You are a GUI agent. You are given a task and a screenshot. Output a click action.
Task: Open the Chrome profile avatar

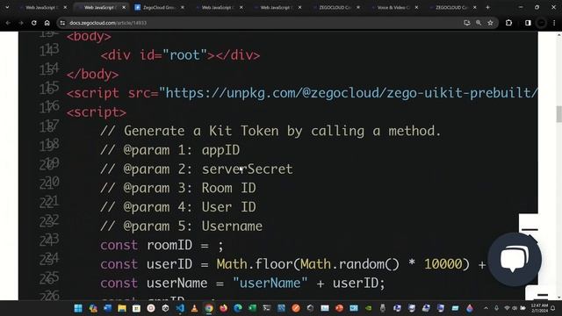click(542, 23)
